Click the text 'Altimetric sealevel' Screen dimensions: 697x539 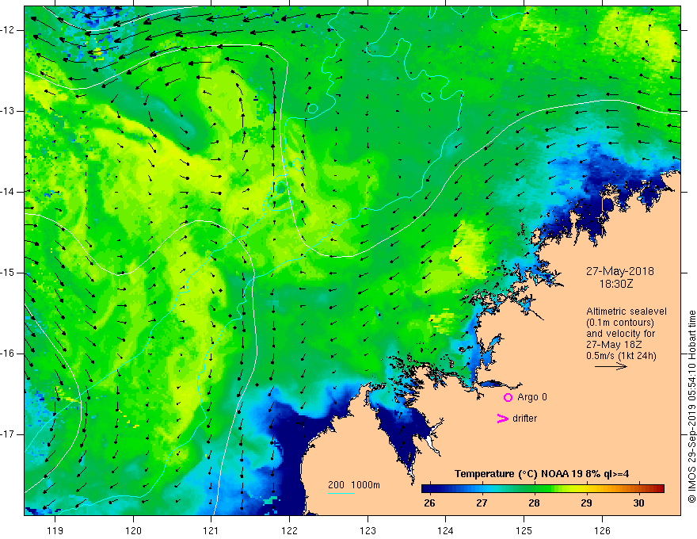coord(627,312)
